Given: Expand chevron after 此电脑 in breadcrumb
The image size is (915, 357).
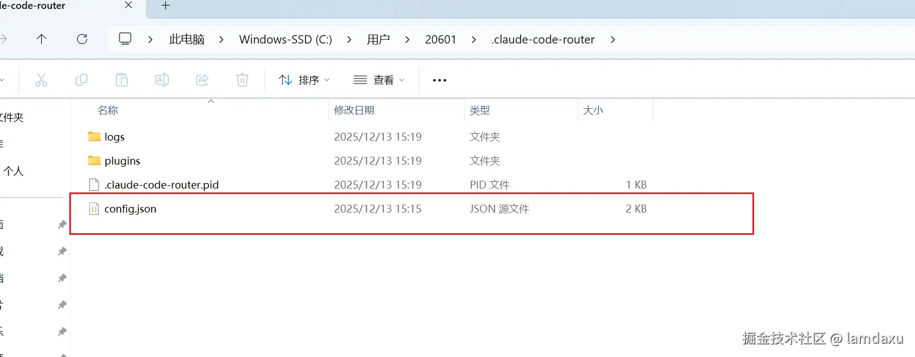Looking at the screenshot, I should (x=221, y=40).
